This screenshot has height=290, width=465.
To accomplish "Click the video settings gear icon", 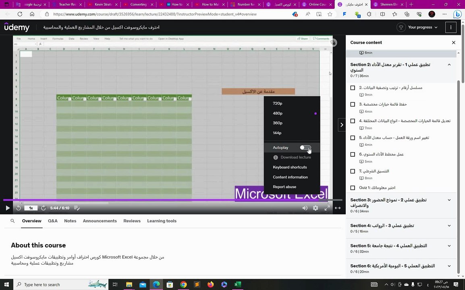I will point(316,208).
